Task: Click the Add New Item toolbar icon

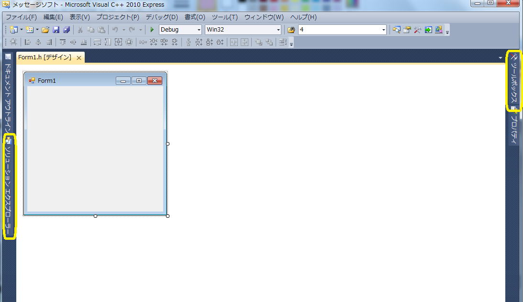Action: (x=30, y=30)
